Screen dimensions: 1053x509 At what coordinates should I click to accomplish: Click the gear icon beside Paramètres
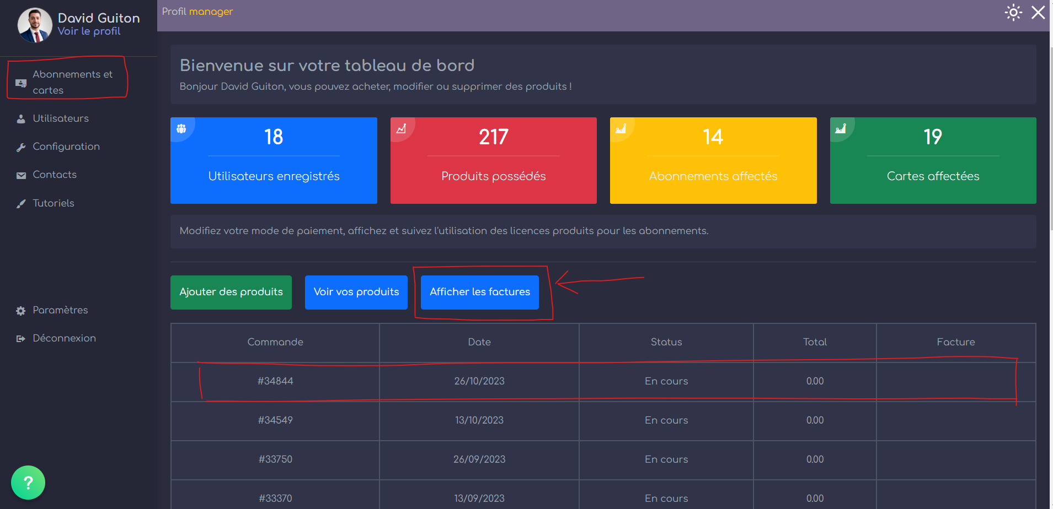point(21,311)
